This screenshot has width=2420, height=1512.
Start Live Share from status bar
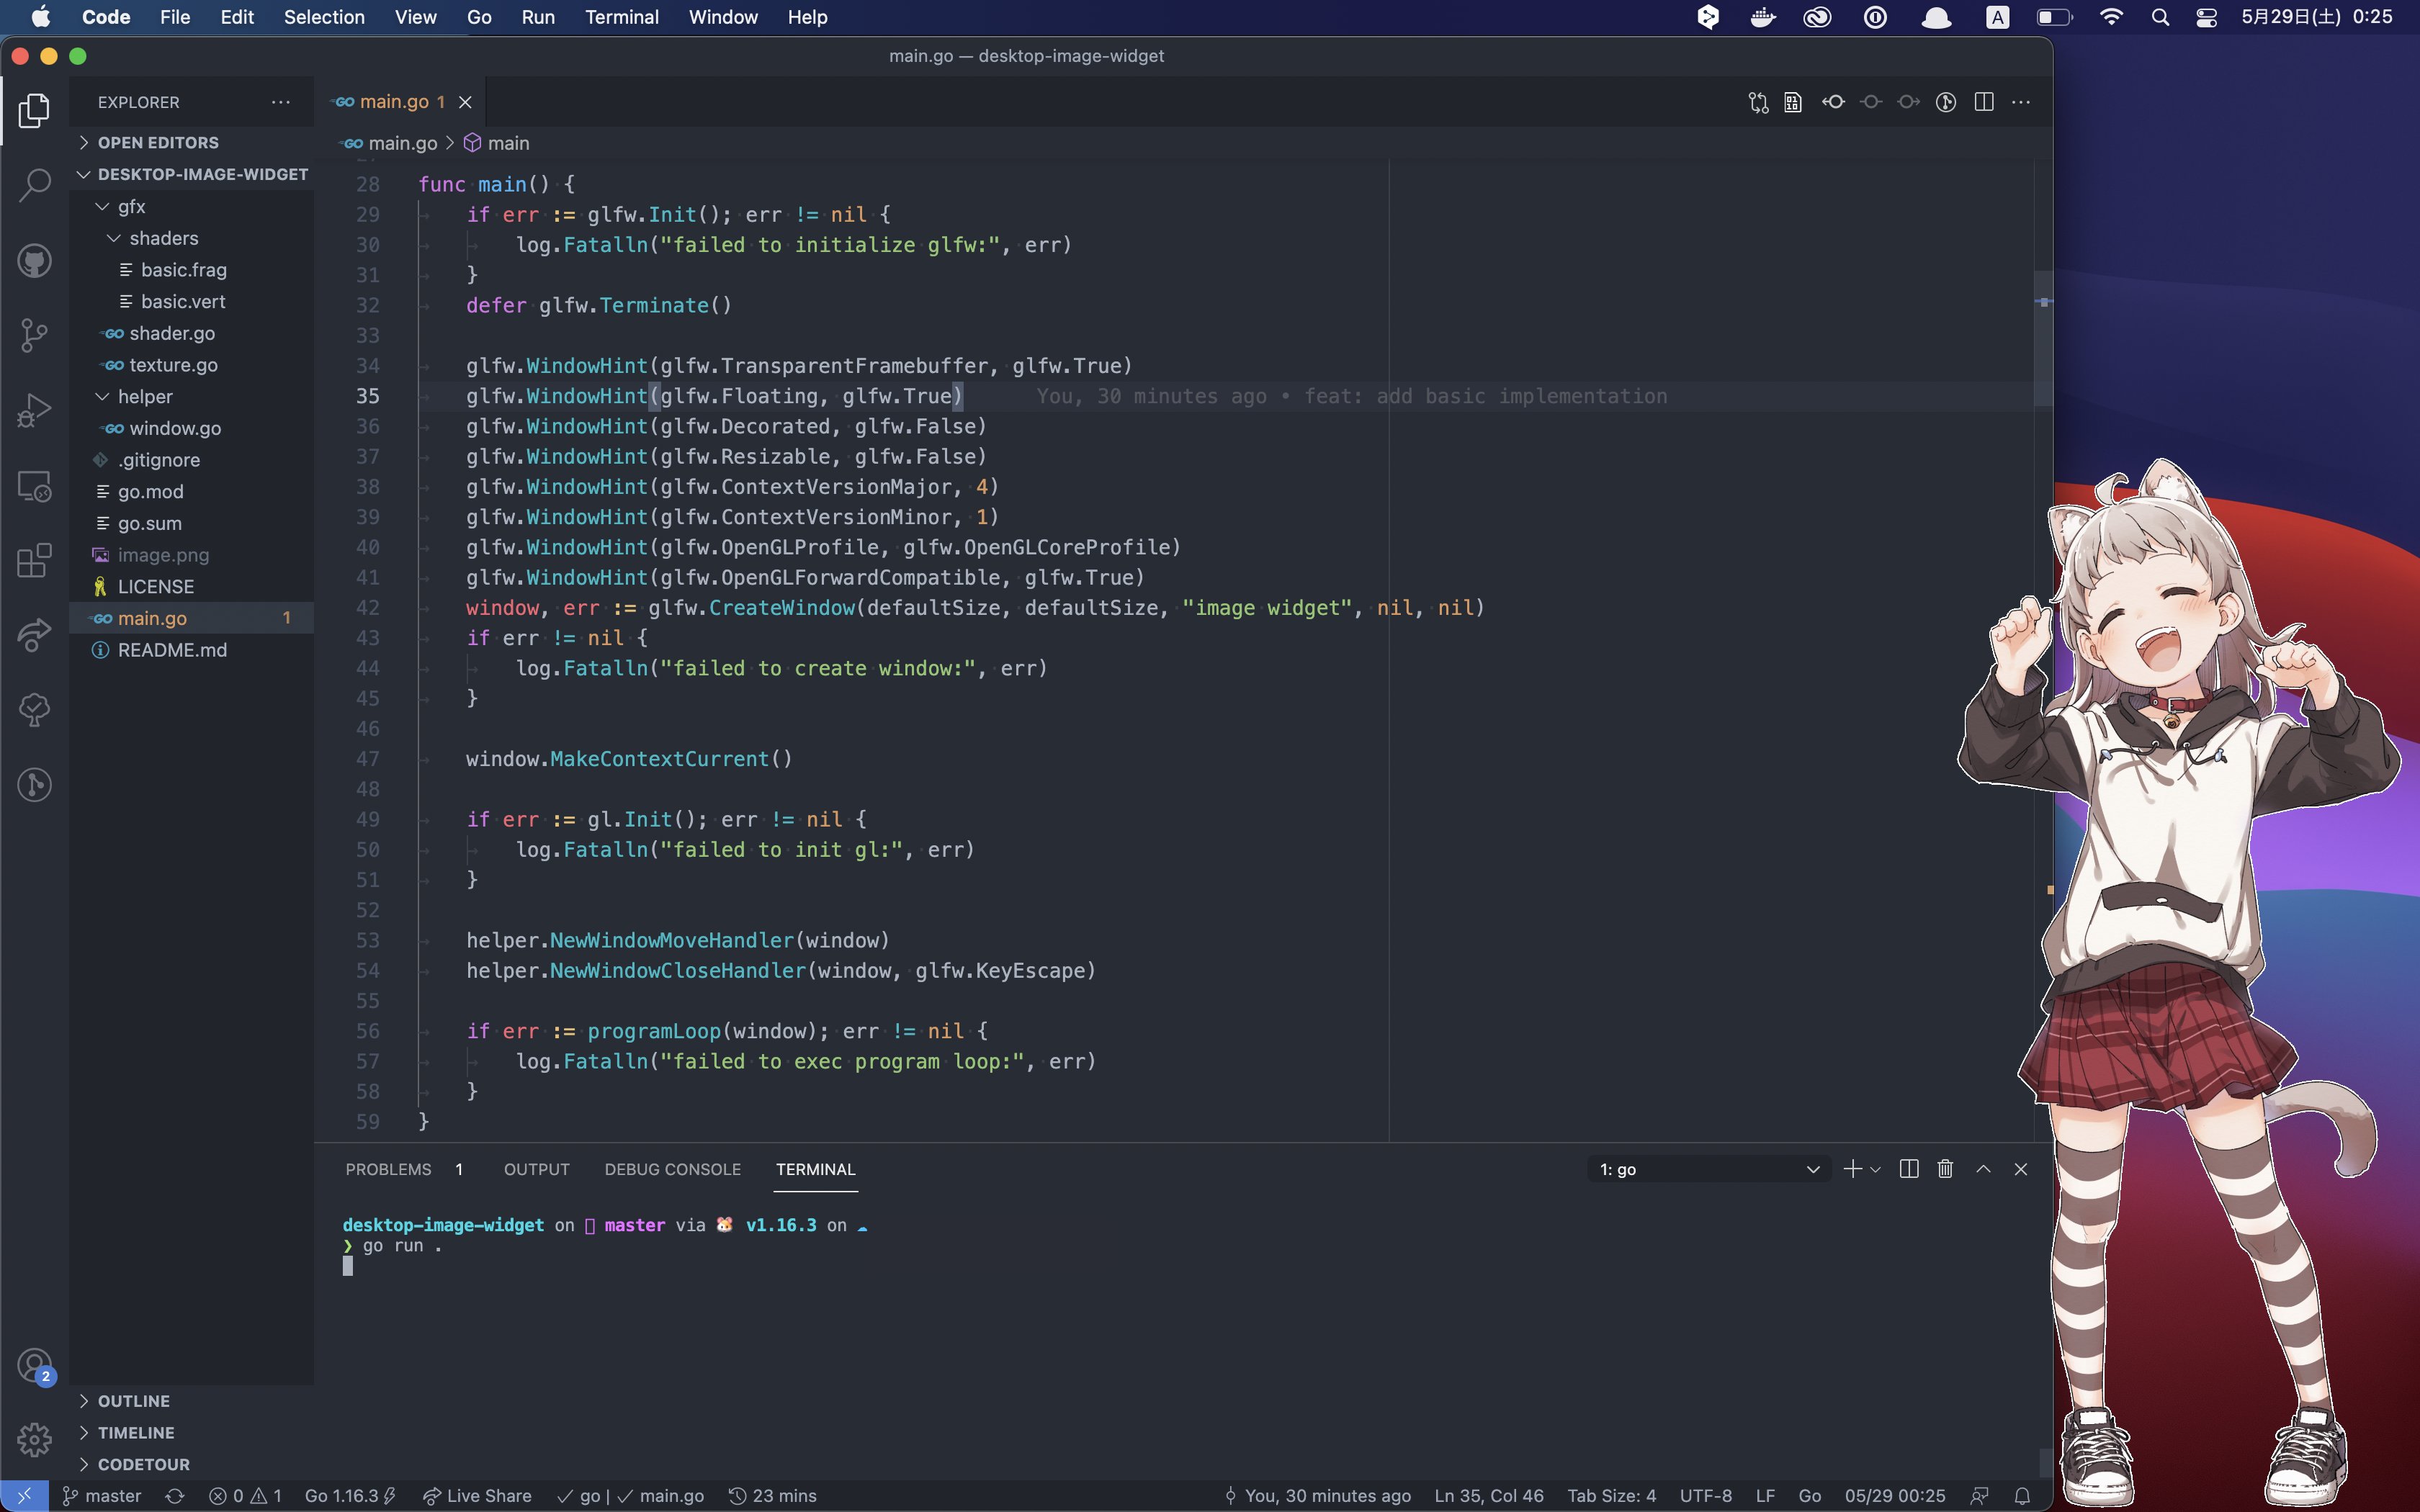tap(477, 1496)
